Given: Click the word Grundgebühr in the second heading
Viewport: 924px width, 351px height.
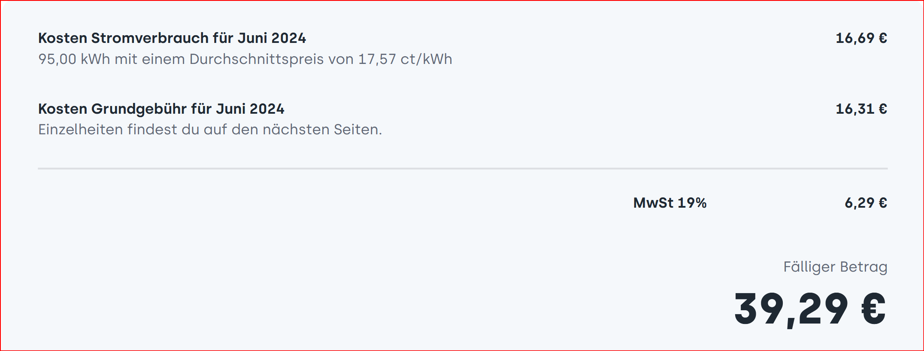Looking at the screenshot, I should 139,109.
